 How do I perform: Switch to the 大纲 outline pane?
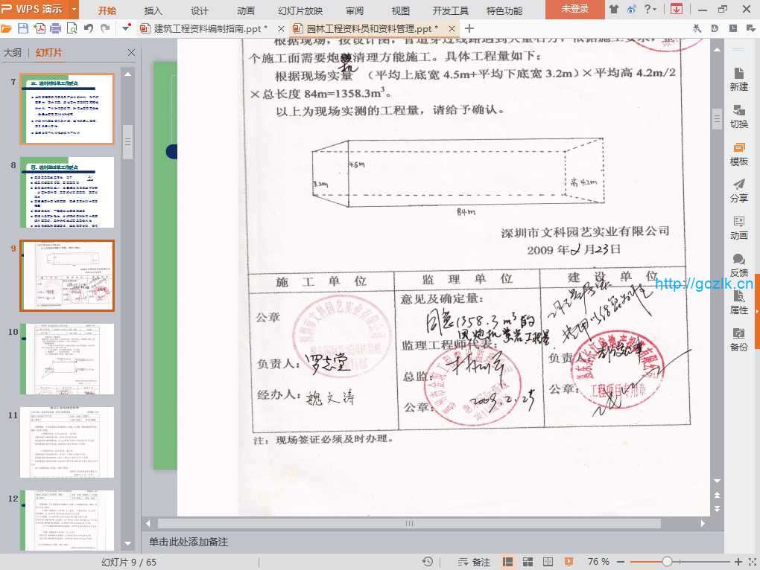click(x=13, y=53)
